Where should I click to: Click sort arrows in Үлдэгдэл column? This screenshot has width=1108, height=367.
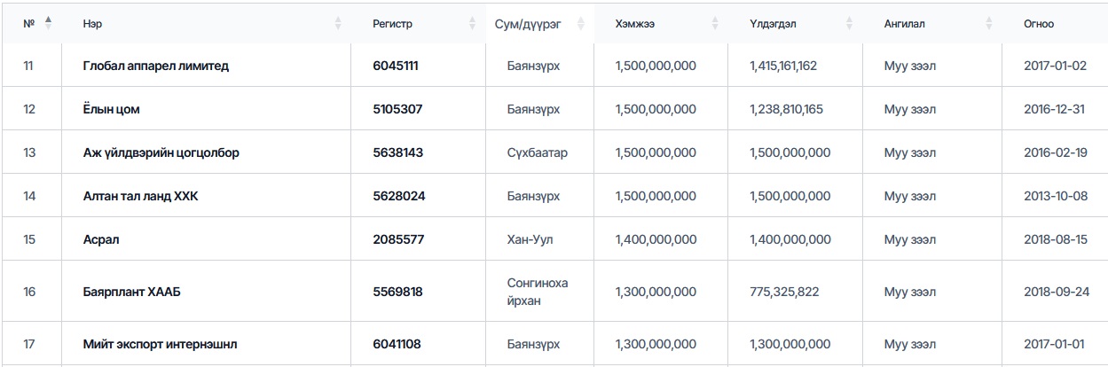tap(850, 24)
